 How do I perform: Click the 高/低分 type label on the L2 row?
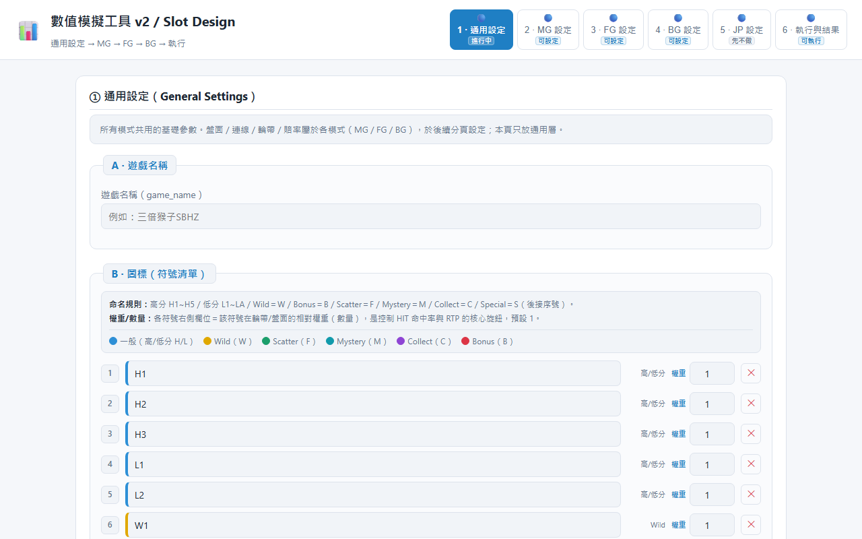pos(653,495)
